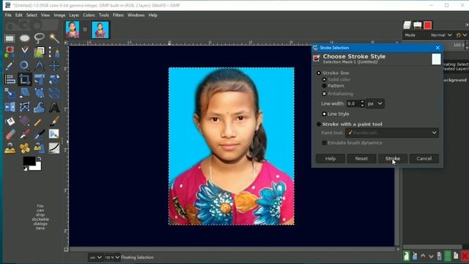This screenshot has height=264, width=469.
Task: Choose Stroke with a paint tool radio
Action: [319, 124]
